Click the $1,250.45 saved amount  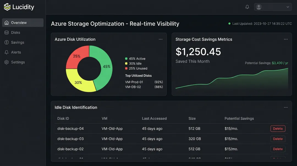point(198,51)
